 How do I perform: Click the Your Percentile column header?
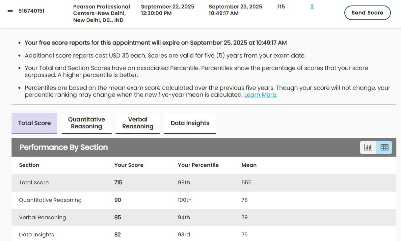198,165
